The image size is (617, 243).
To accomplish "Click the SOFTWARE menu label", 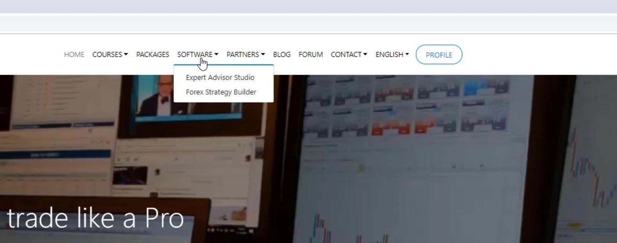I will [x=195, y=55].
